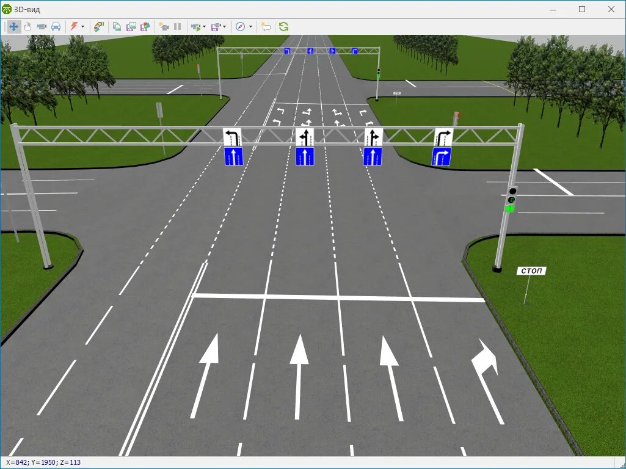626x469 pixels.
Task: Click the compass orientation icon
Action: 240,27
